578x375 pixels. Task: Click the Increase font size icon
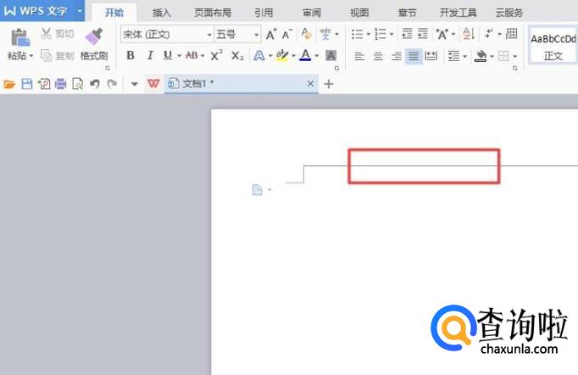[270, 34]
